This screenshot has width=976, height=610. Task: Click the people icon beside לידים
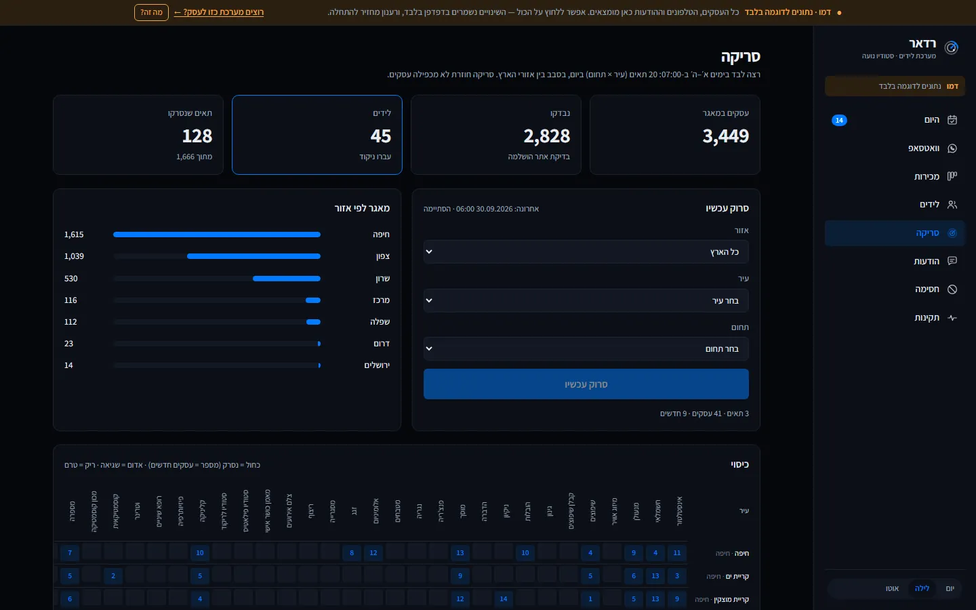point(952,205)
